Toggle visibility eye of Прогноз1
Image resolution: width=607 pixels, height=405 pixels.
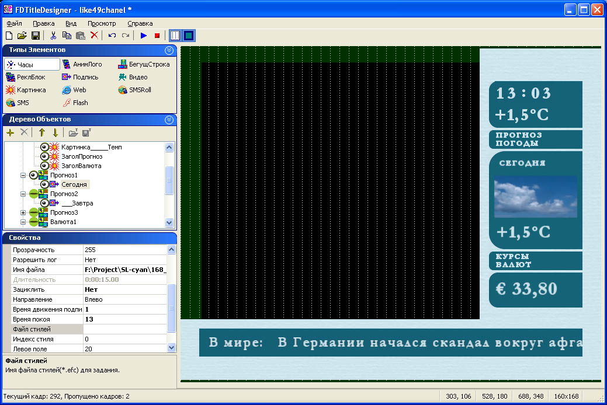click(33, 175)
